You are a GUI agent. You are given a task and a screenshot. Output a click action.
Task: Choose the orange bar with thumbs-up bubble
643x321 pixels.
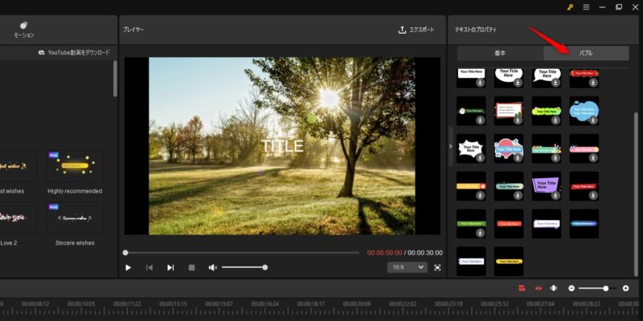tap(471, 186)
